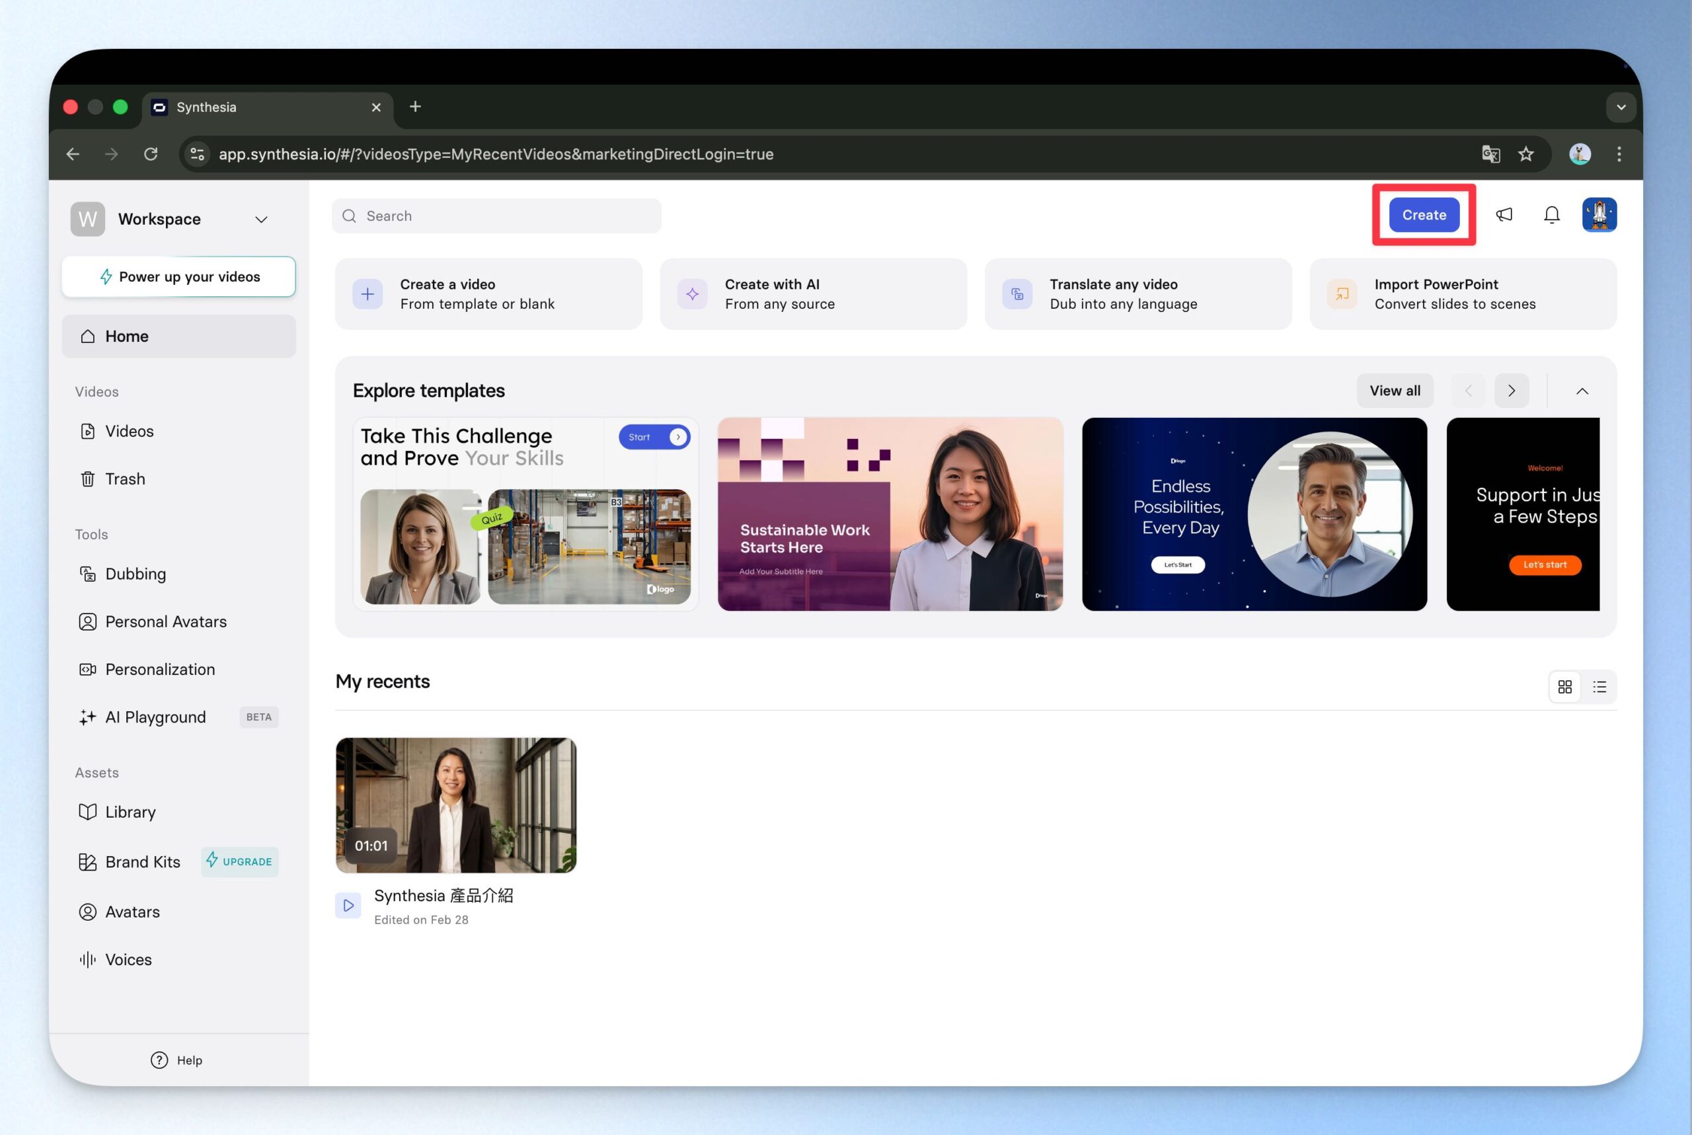1692x1135 pixels.
Task: Click the Import PowerPoint card
Action: pos(1463,294)
